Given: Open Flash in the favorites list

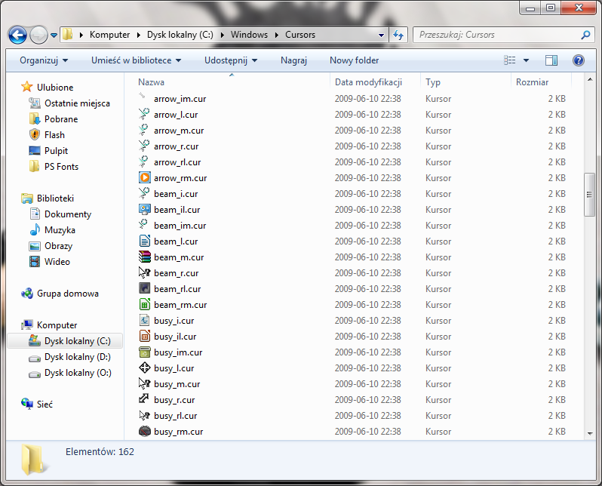Looking at the screenshot, I should 48,135.
